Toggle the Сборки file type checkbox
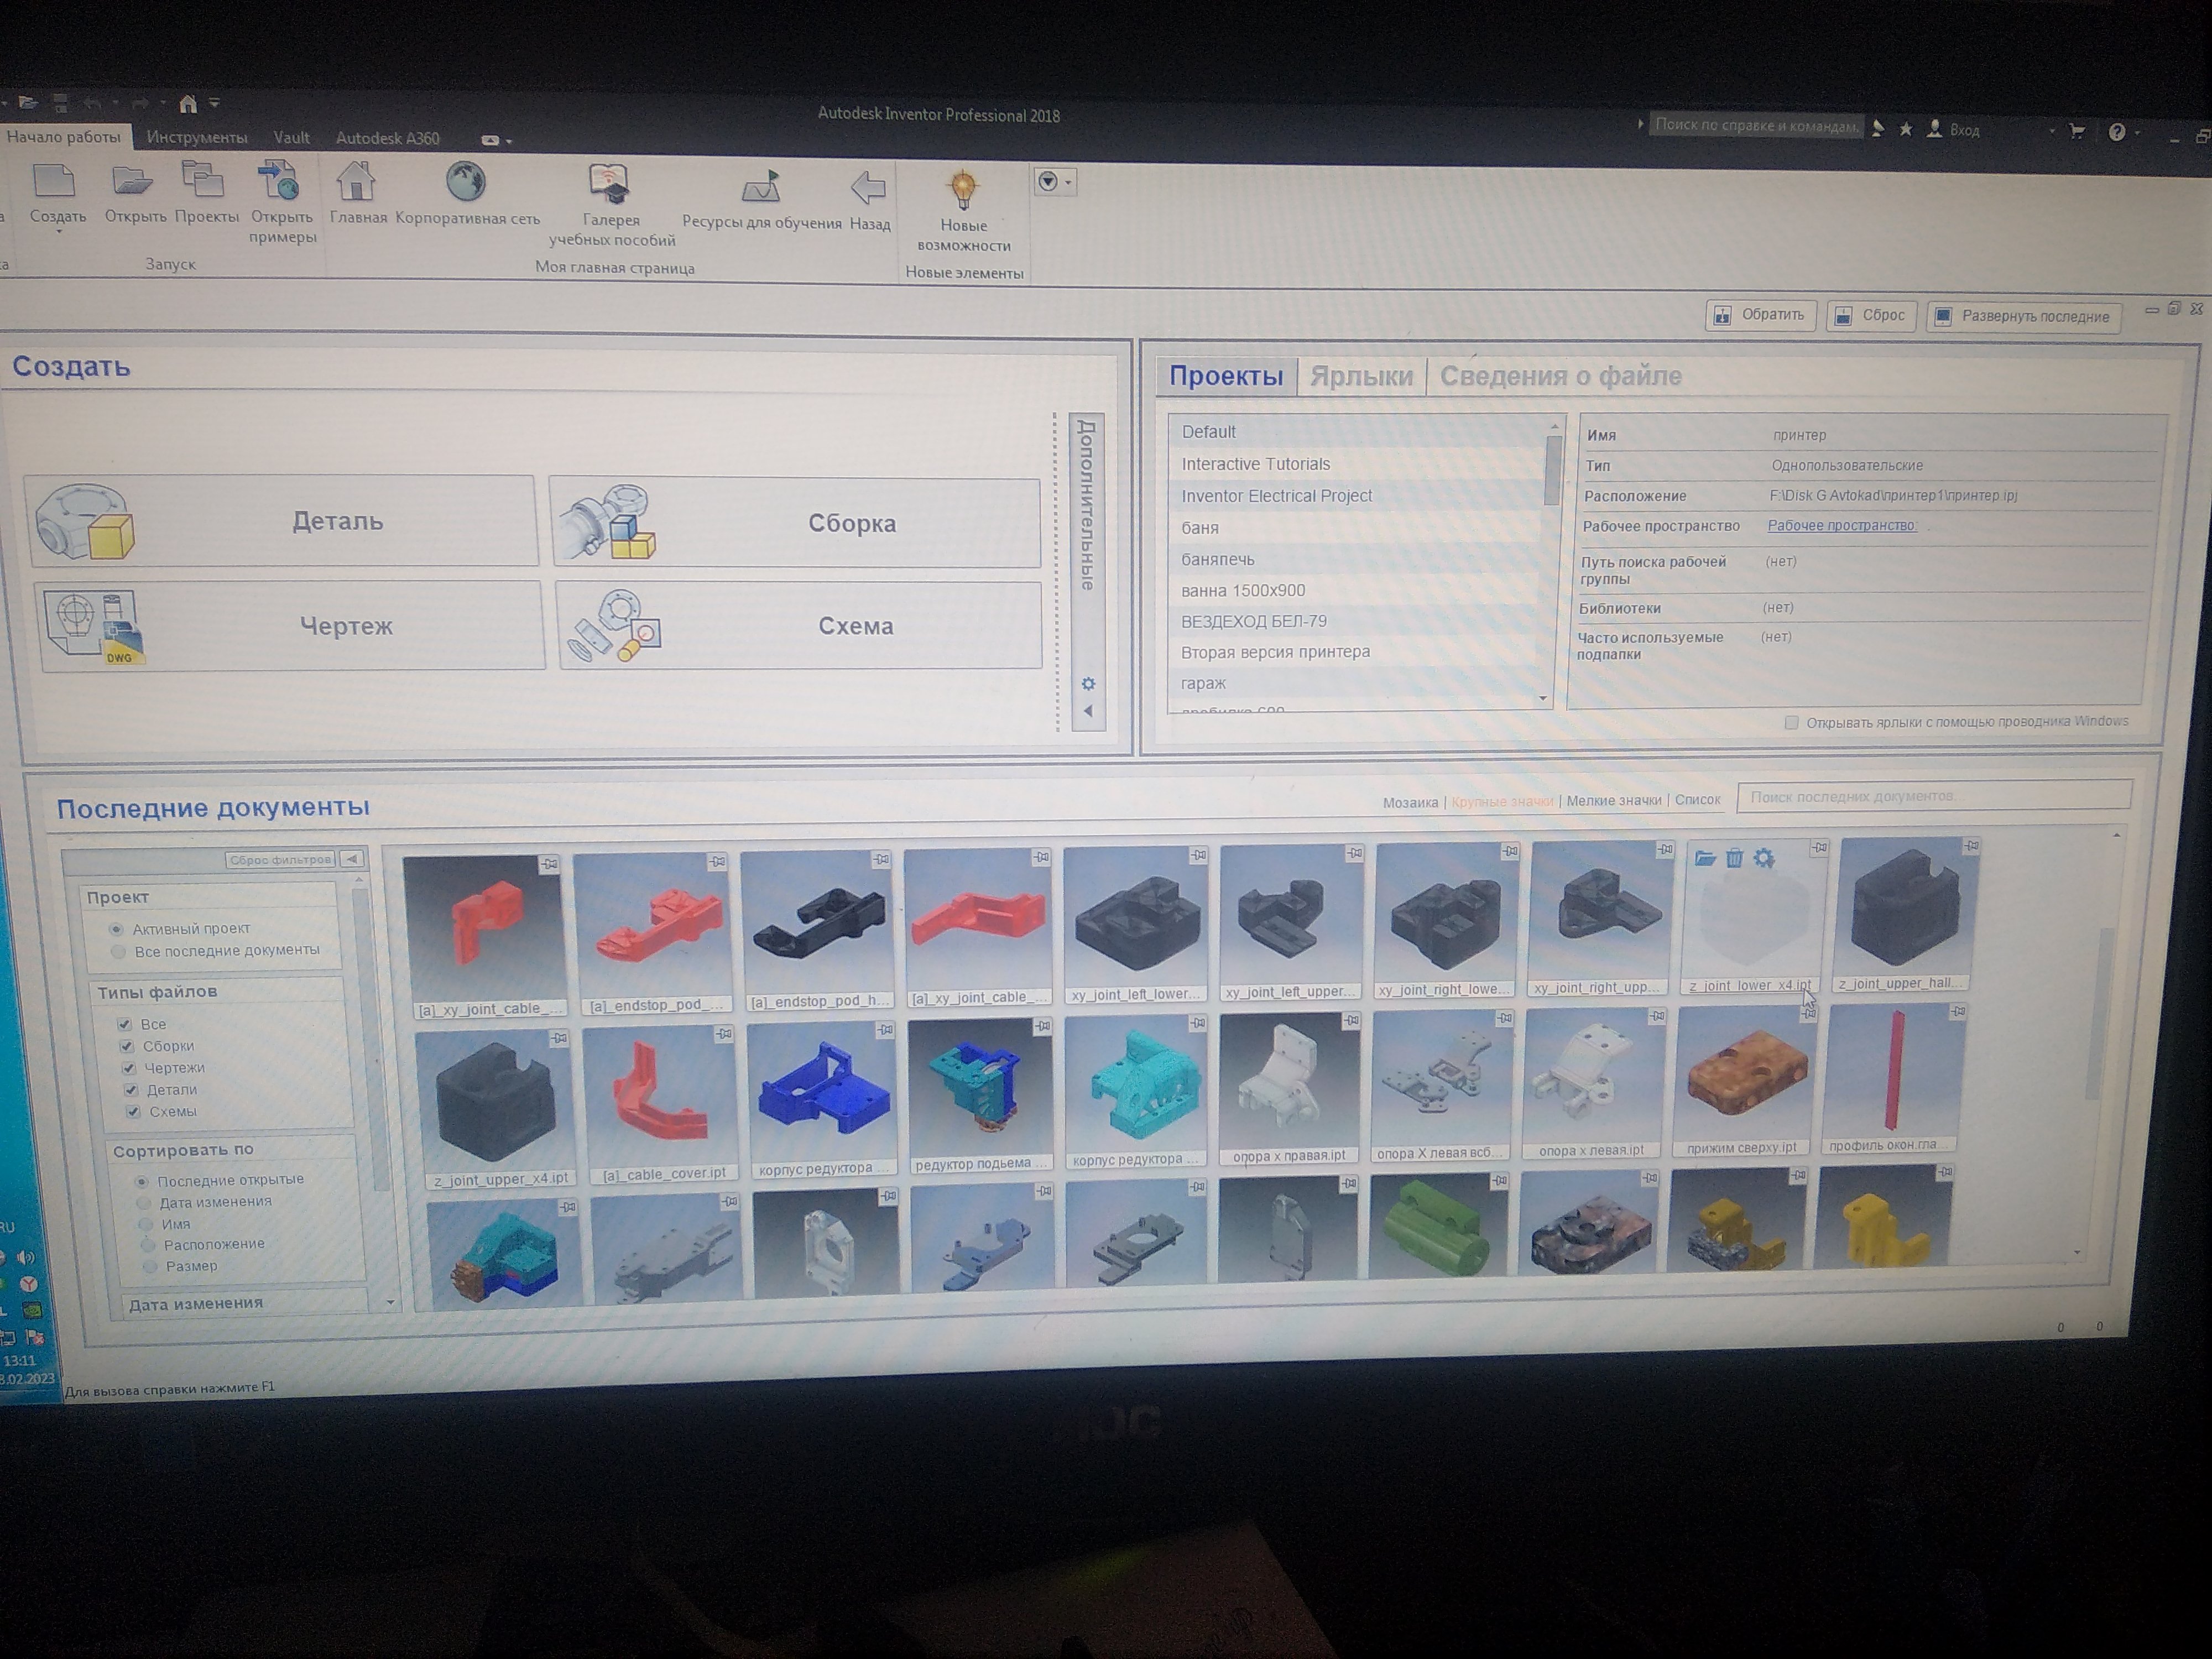 tap(127, 1046)
